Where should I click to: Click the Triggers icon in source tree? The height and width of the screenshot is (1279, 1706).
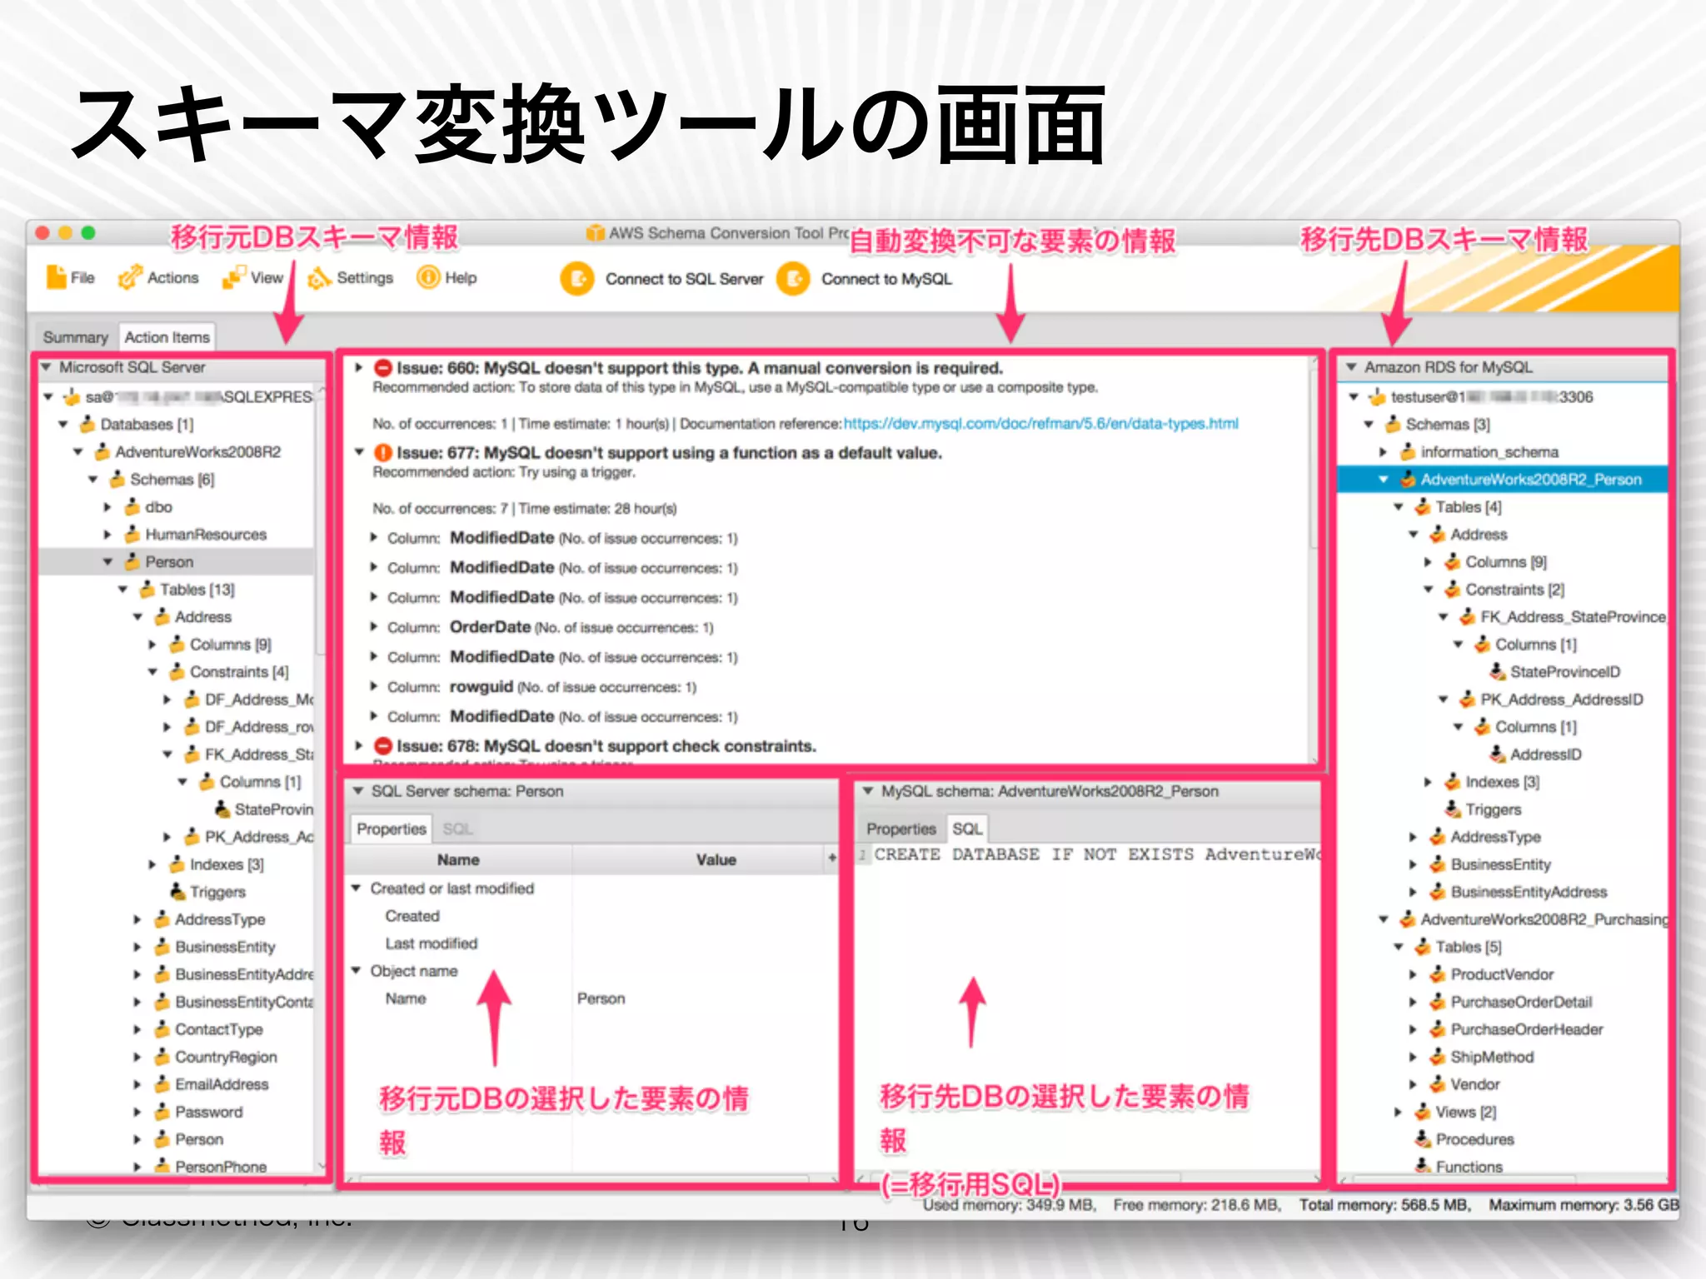[177, 891]
